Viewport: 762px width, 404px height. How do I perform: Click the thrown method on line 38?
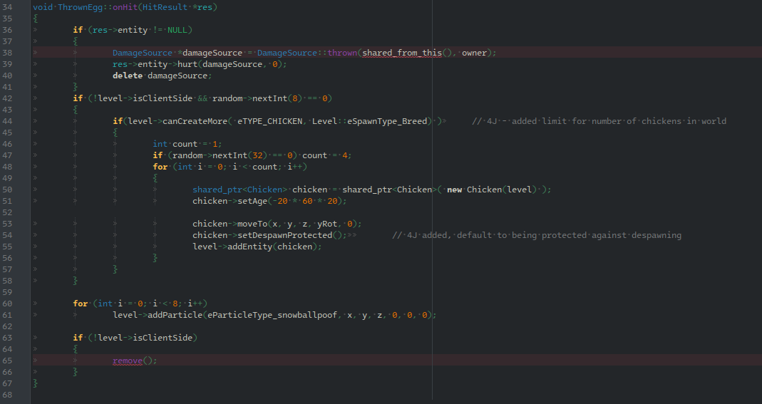[342, 53]
